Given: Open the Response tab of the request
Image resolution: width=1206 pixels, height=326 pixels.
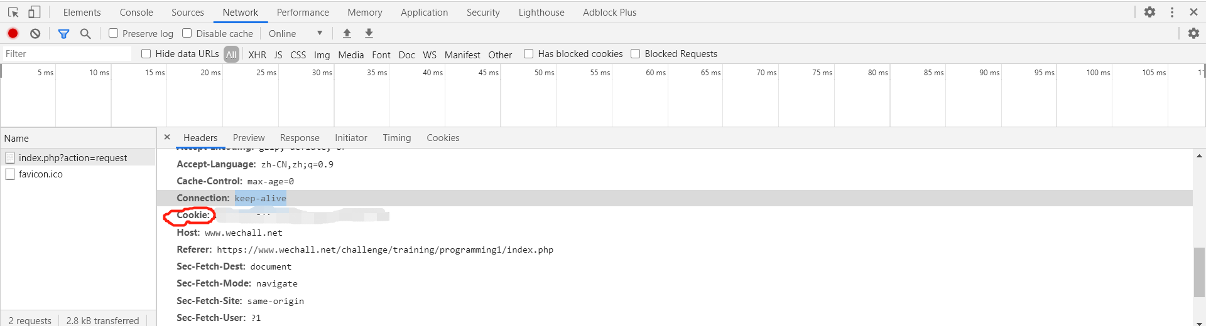Looking at the screenshot, I should (x=300, y=138).
